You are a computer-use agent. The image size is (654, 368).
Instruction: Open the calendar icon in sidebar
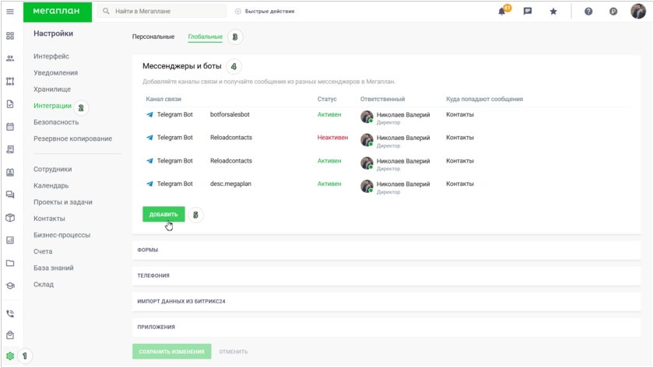coord(10,126)
